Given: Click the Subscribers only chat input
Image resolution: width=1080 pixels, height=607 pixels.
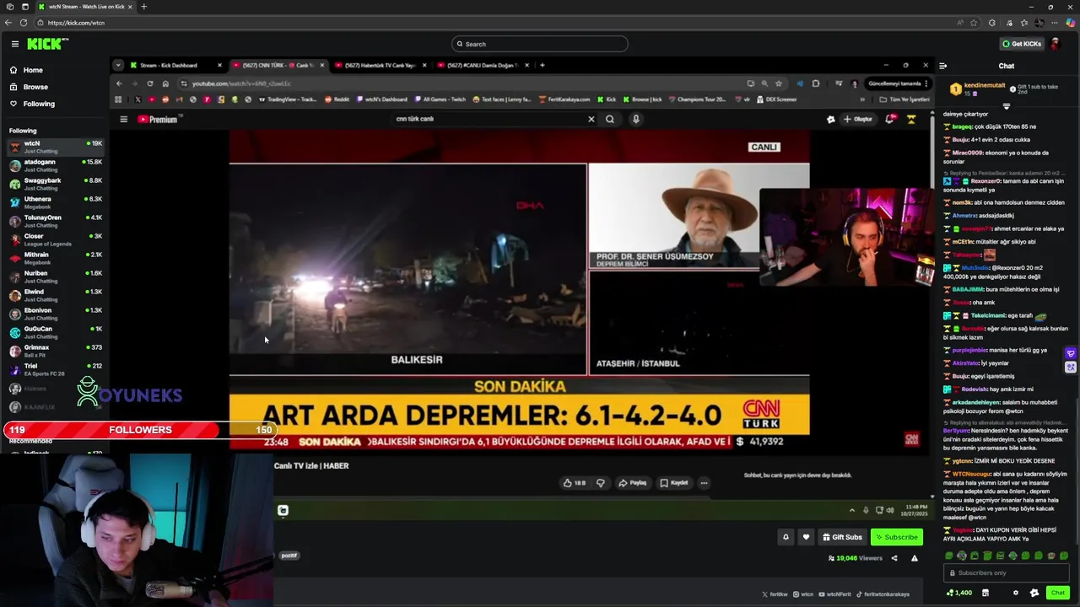Looking at the screenshot, I should pyautogui.click(x=1006, y=573).
